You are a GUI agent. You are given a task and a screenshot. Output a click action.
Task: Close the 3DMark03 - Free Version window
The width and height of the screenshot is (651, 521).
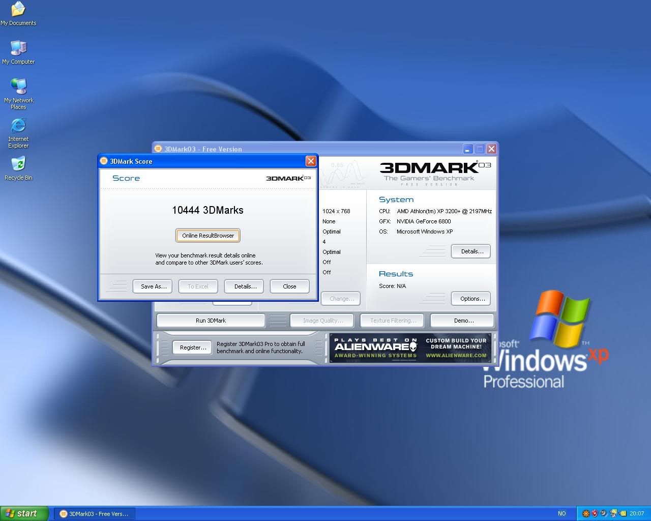[491, 149]
